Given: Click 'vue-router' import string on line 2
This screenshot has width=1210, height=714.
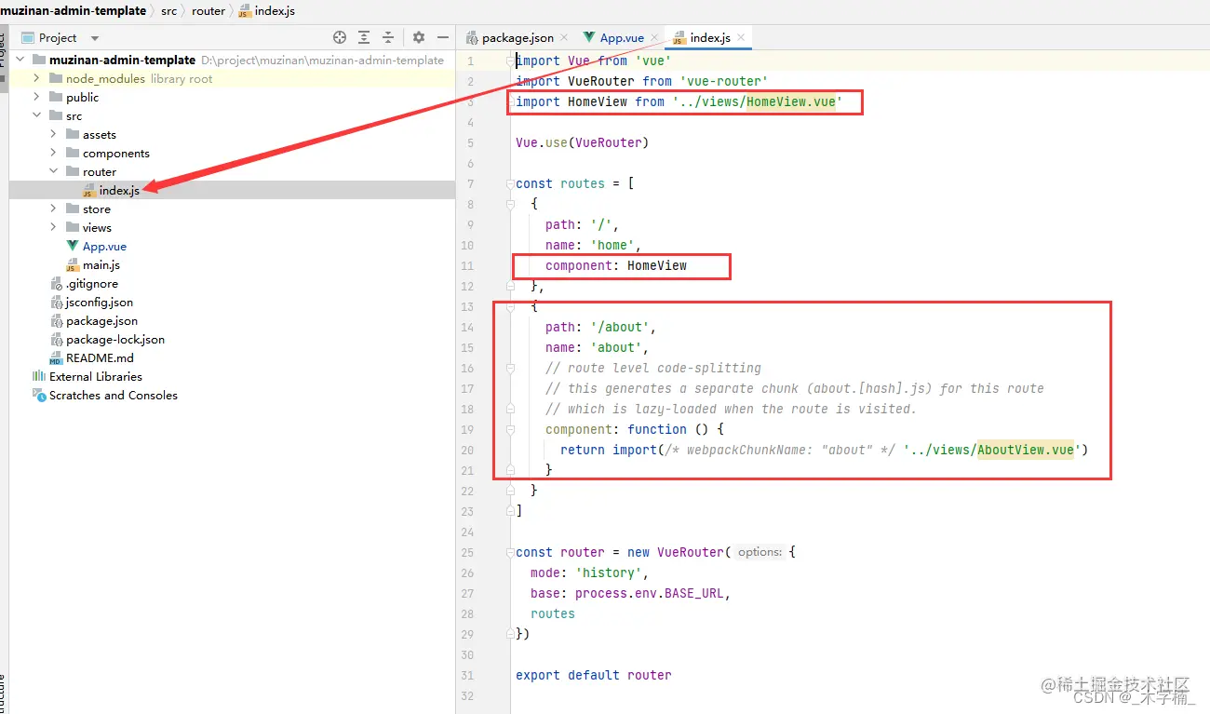Looking at the screenshot, I should coord(724,81).
